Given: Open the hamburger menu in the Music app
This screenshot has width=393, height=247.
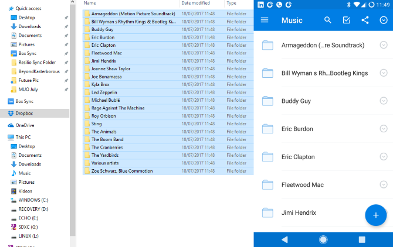Looking at the screenshot, I should [265, 20].
